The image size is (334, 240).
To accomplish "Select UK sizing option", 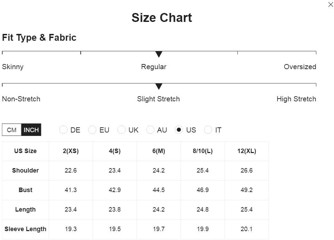I will pyautogui.click(x=121, y=130).
